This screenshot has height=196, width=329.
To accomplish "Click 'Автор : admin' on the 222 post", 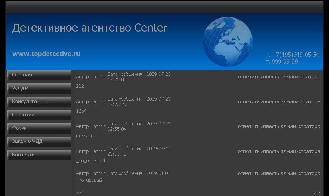I will tap(91, 77).
